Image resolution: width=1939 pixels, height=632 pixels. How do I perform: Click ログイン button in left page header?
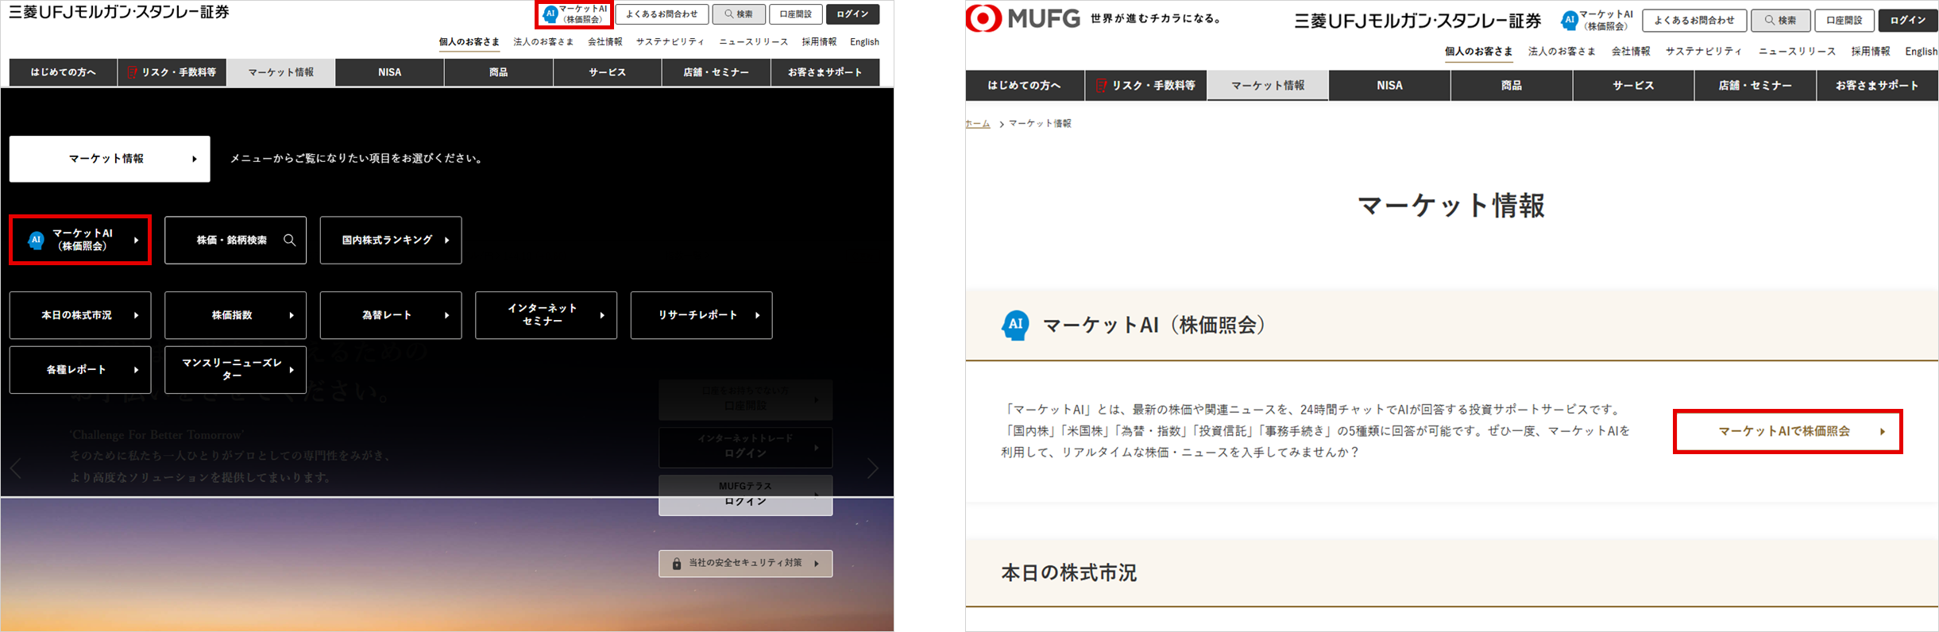click(853, 14)
